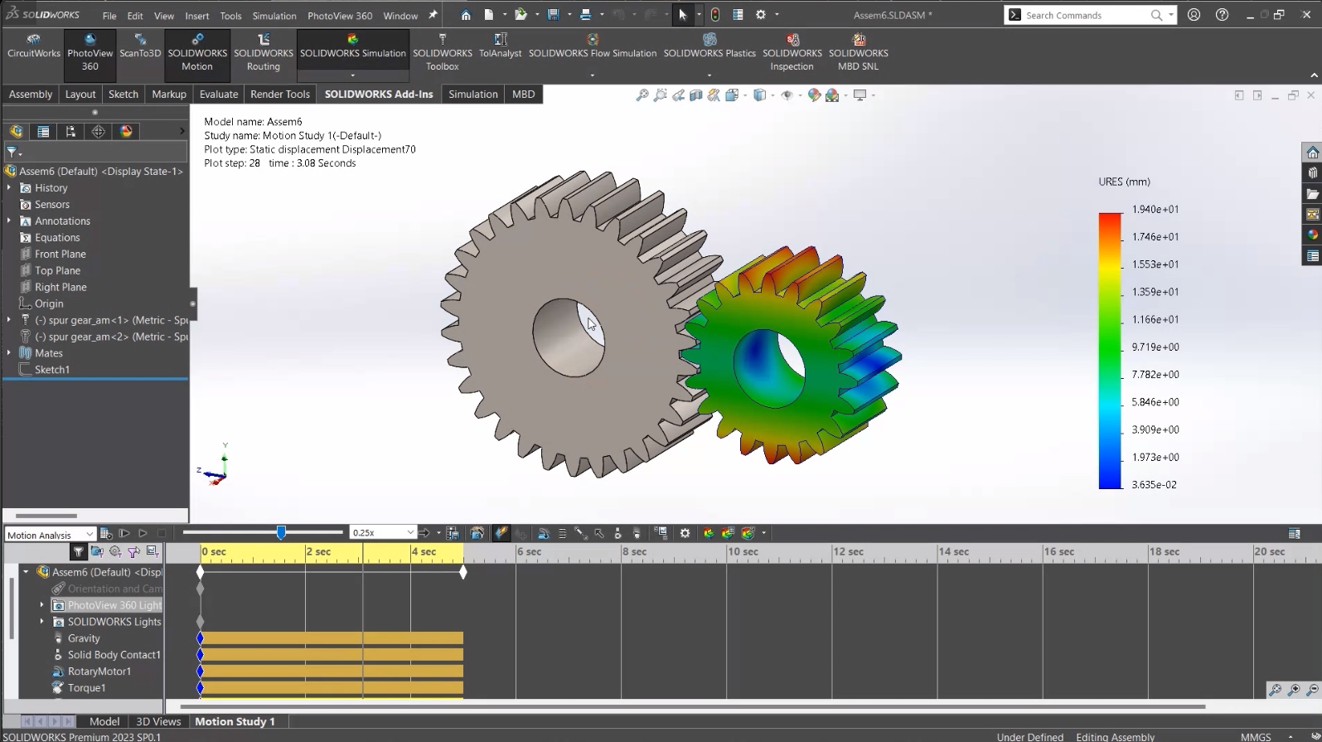1322x742 pixels.
Task: Enable the SOLIDWORKS Inspection add-in
Action: pos(792,52)
